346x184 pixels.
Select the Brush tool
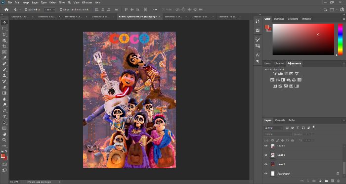pos(4,70)
